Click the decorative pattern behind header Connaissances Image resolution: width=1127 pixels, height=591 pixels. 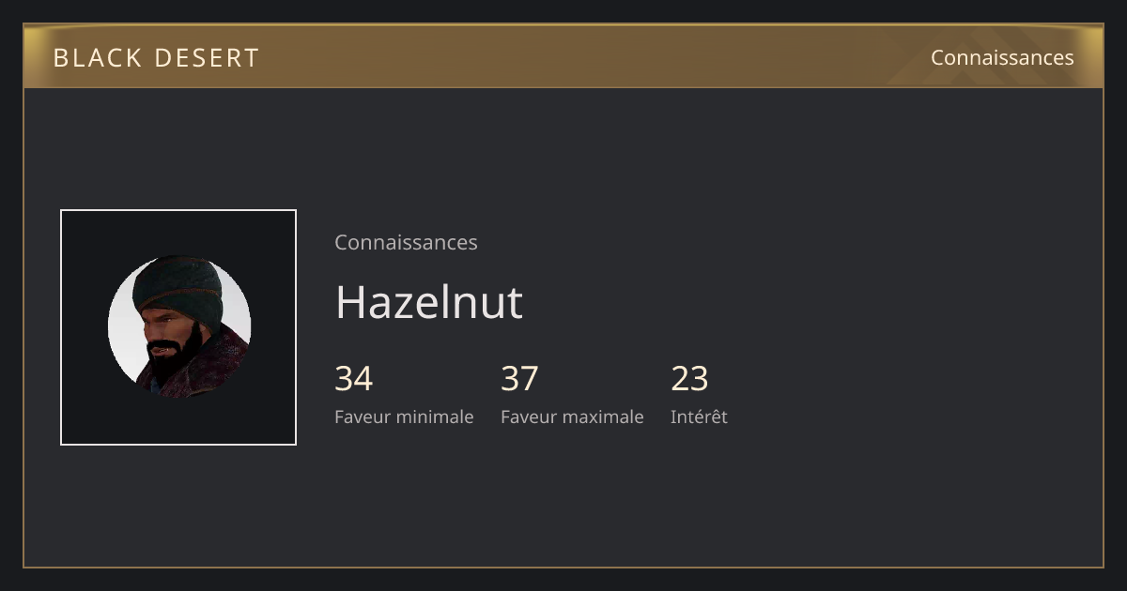pyautogui.click(x=996, y=57)
